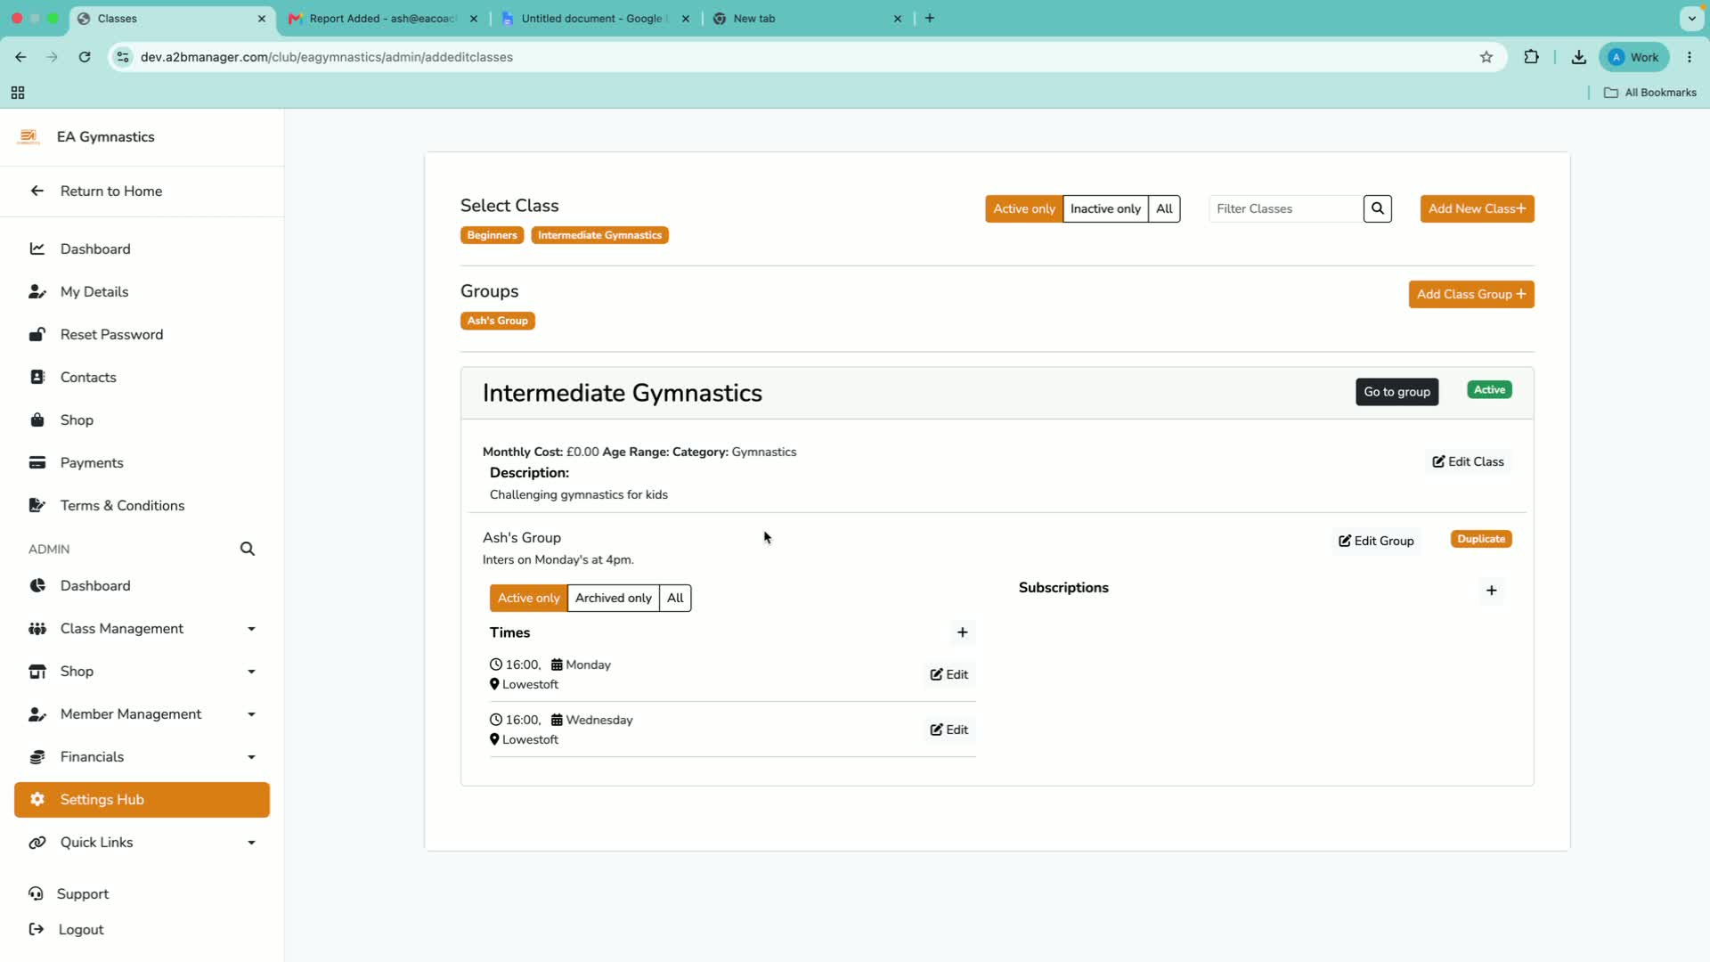Click the admin sidebar search icon

tap(248, 549)
